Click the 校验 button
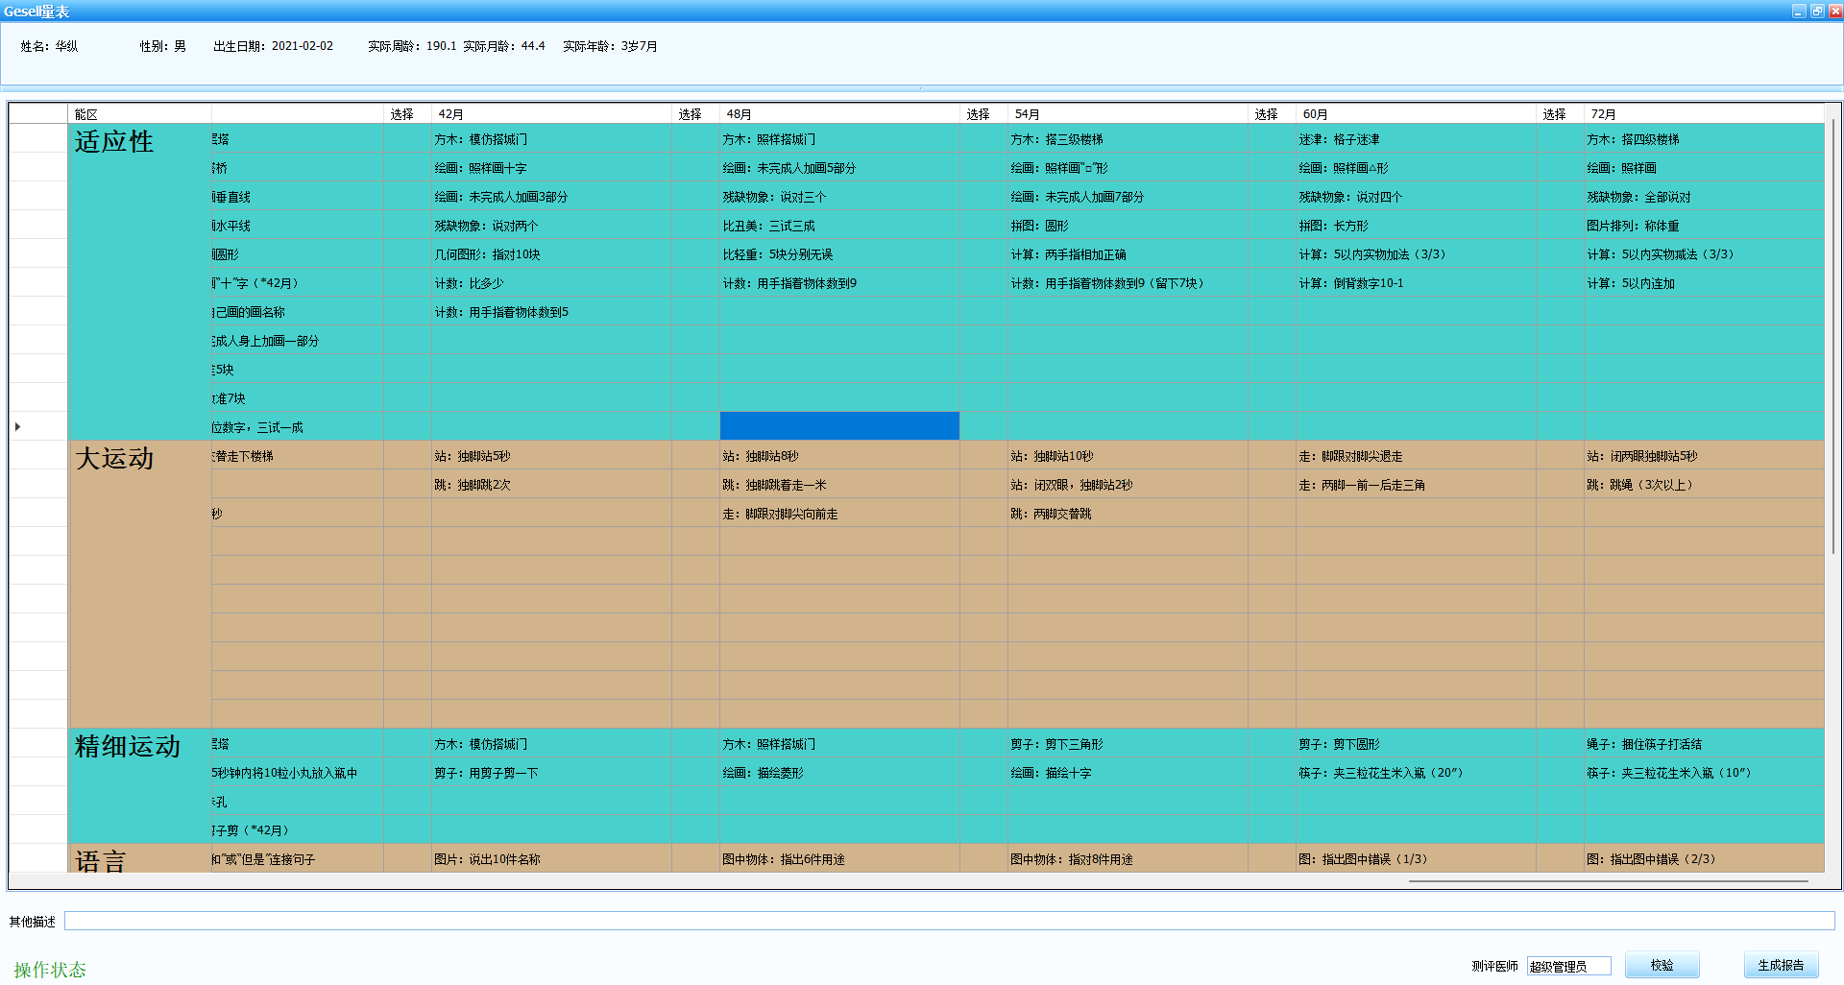 pyautogui.click(x=1662, y=965)
